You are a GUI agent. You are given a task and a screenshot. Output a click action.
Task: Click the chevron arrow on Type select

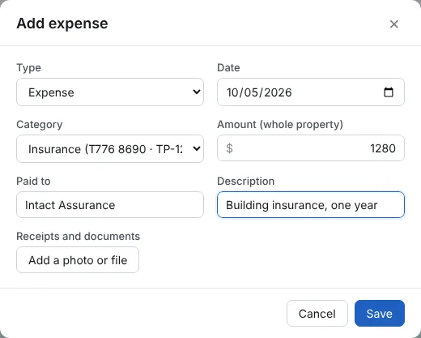pyautogui.click(x=197, y=92)
